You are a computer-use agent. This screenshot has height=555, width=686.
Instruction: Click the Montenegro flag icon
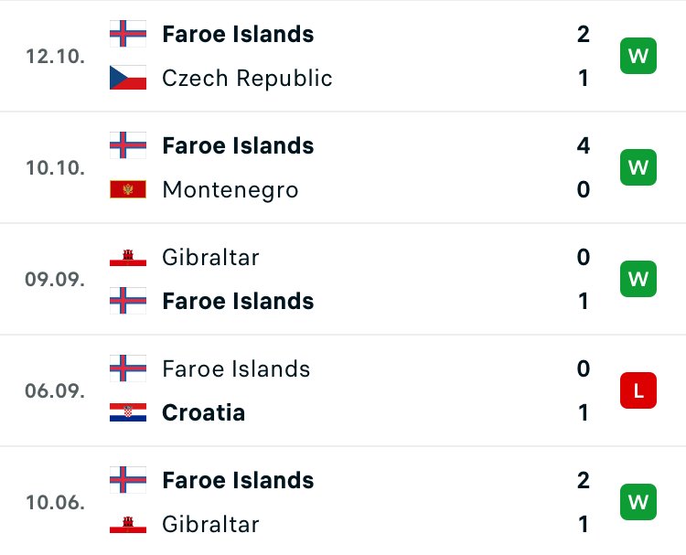pyautogui.click(x=128, y=190)
